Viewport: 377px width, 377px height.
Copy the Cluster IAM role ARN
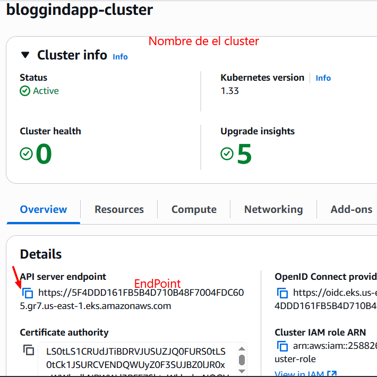(x=282, y=346)
